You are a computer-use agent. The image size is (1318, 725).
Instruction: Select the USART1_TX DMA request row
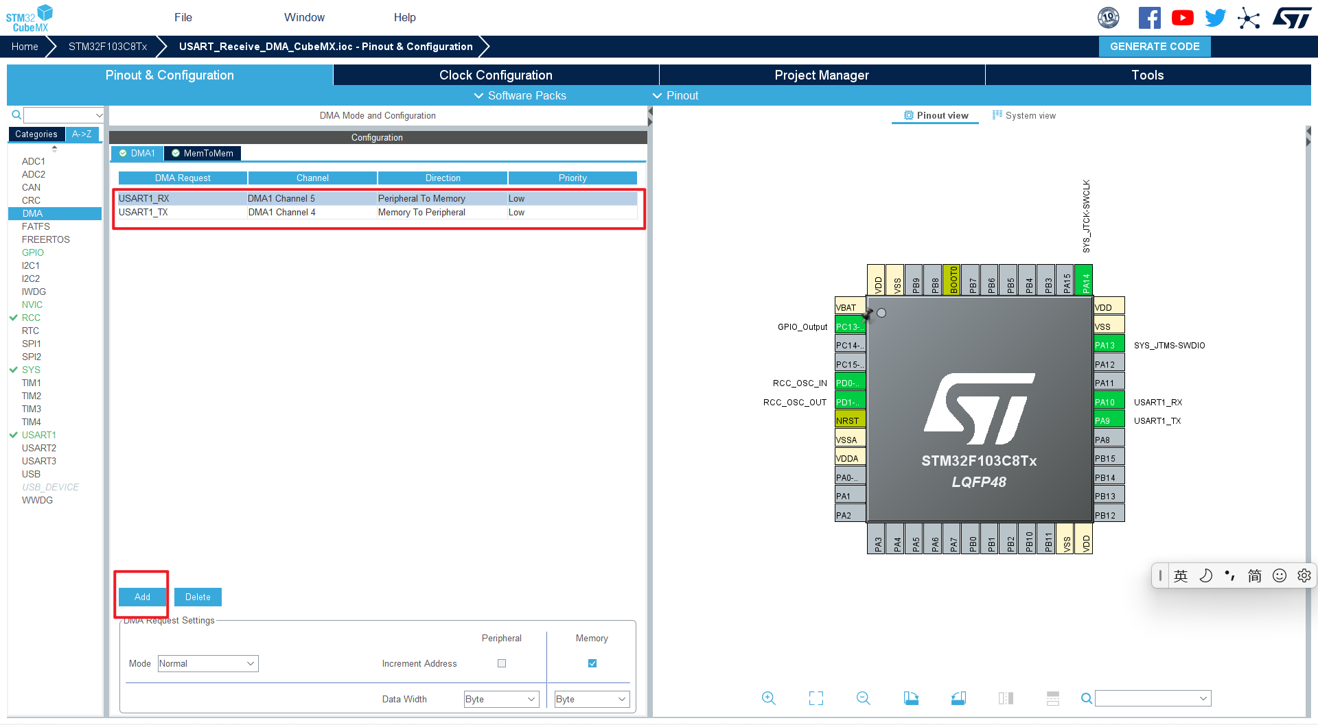coord(378,213)
